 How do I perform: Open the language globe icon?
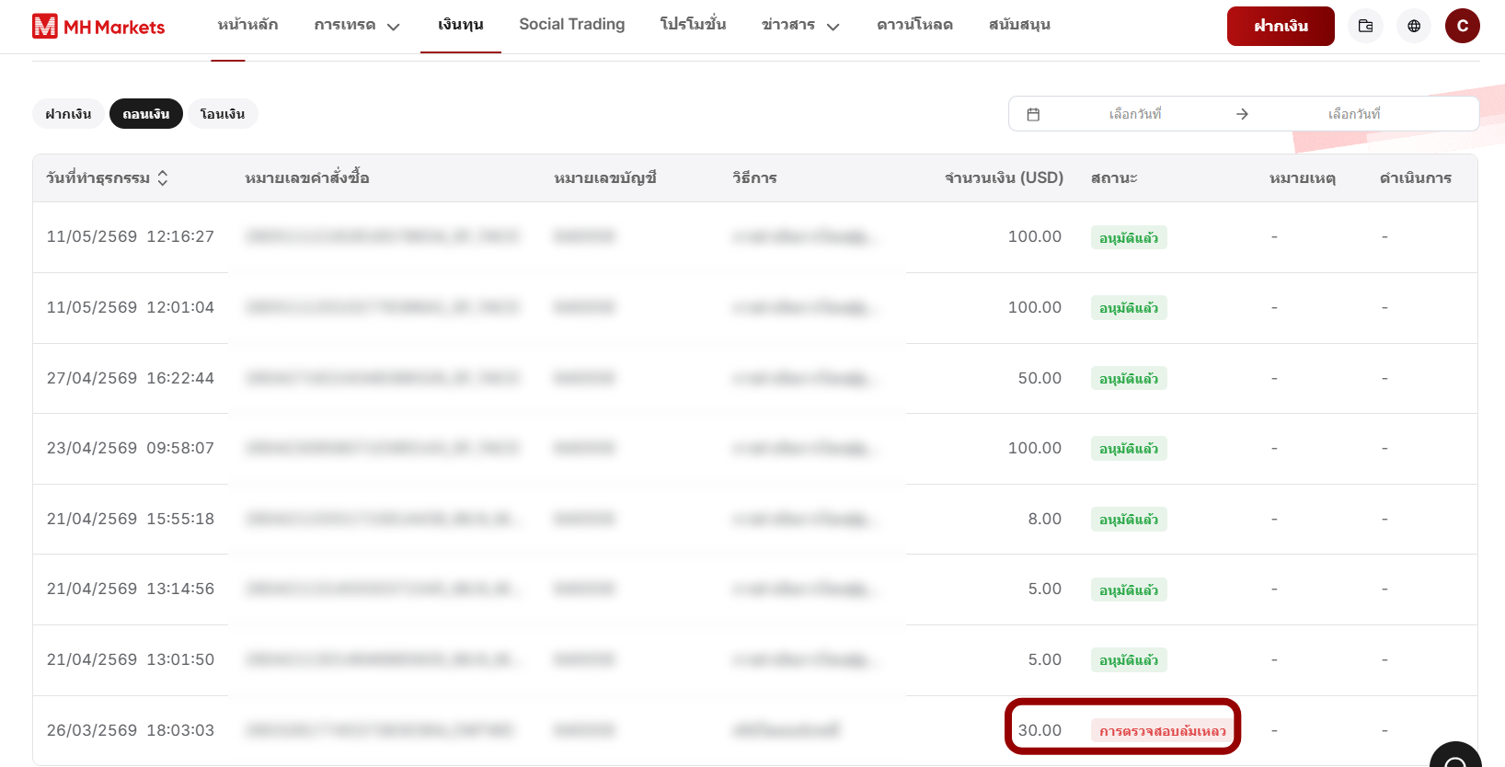click(x=1414, y=26)
